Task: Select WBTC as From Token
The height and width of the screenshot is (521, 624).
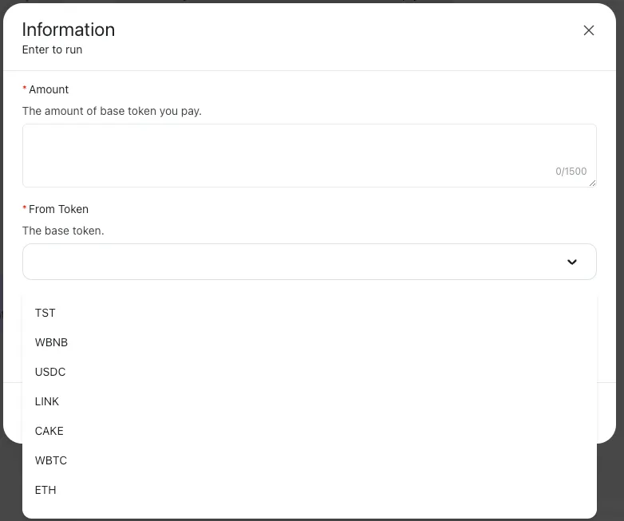Action: click(x=51, y=460)
